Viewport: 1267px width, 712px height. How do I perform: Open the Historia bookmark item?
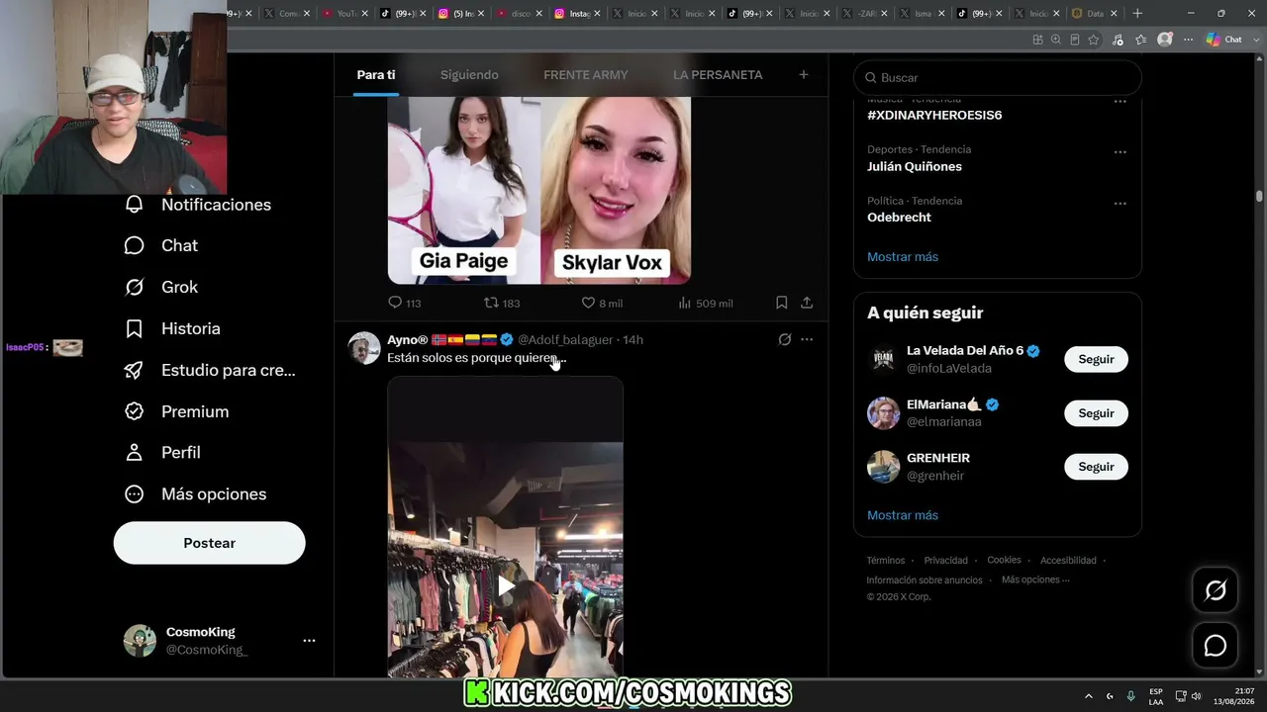[x=172, y=328]
